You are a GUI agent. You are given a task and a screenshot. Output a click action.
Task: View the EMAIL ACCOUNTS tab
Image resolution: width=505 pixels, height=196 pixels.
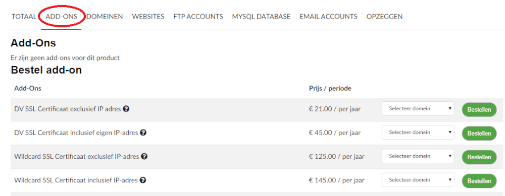pos(328,17)
